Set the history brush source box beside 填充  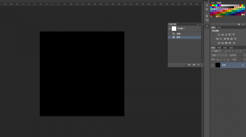(170, 37)
